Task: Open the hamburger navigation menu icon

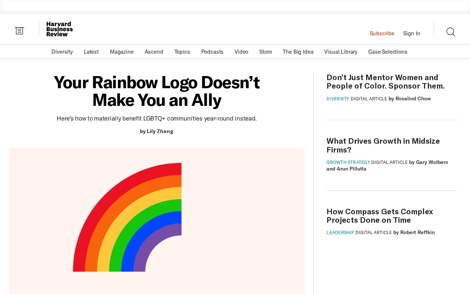Action: tap(19, 31)
